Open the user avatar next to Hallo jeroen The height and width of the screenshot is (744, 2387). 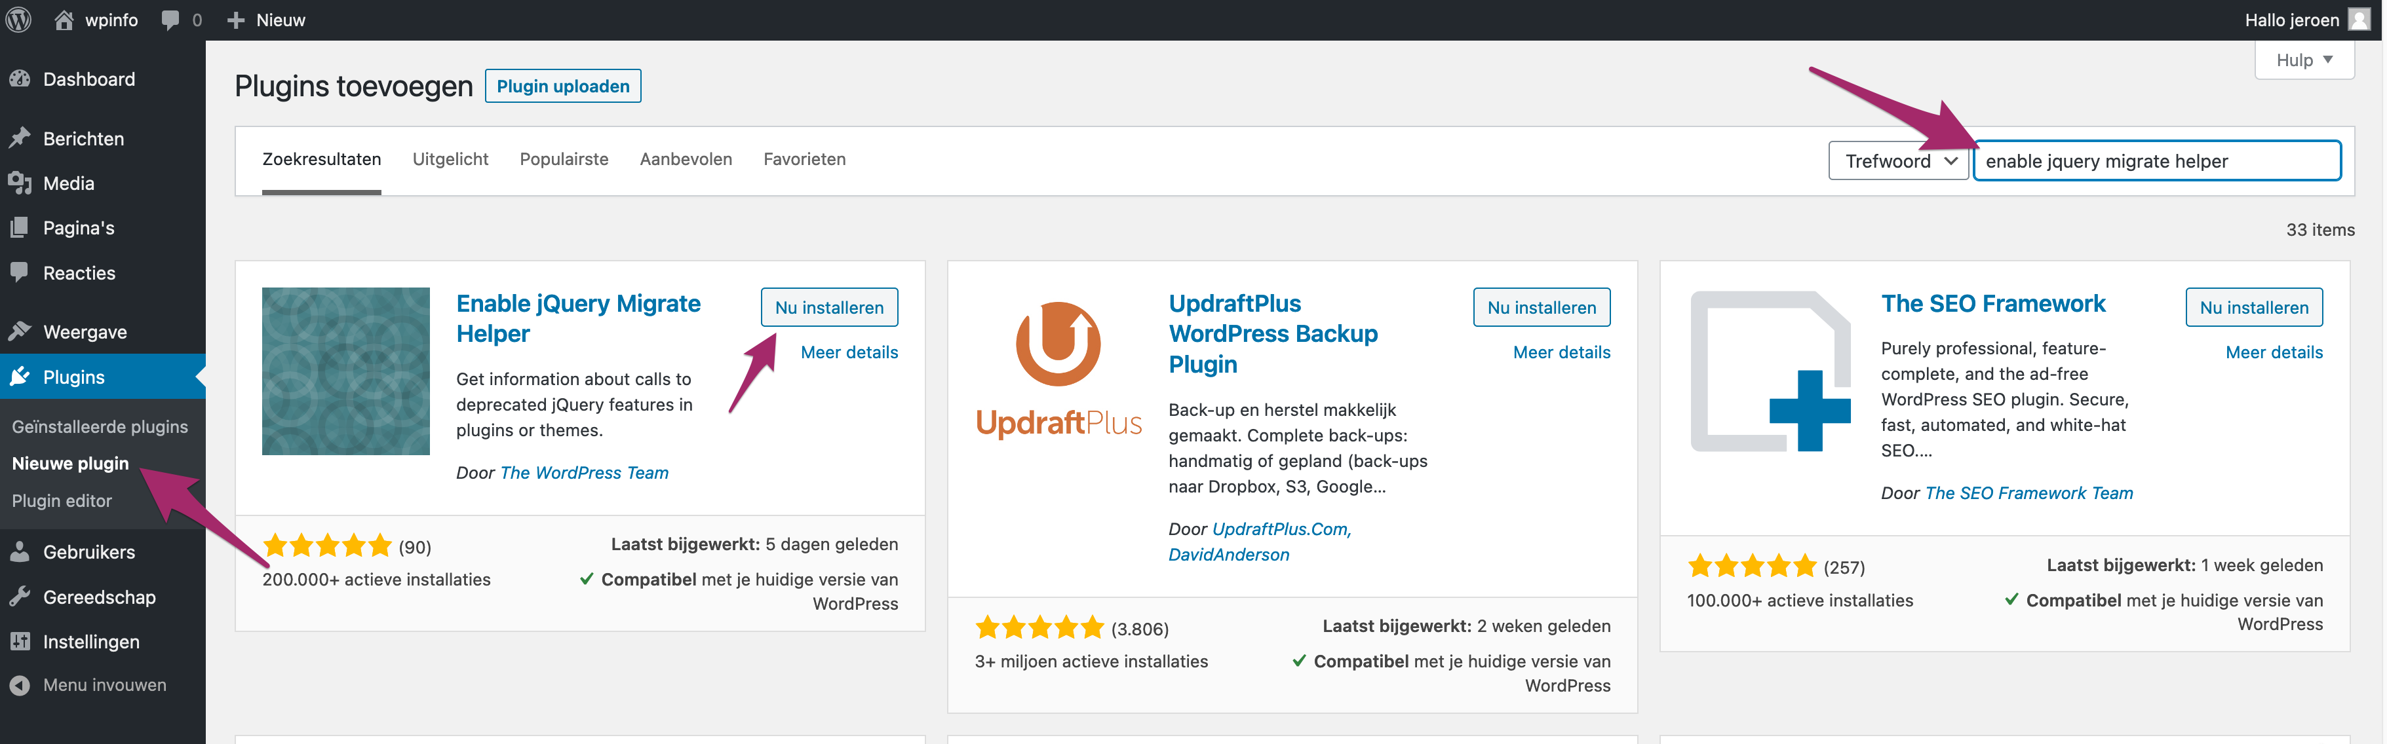click(x=2359, y=20)
